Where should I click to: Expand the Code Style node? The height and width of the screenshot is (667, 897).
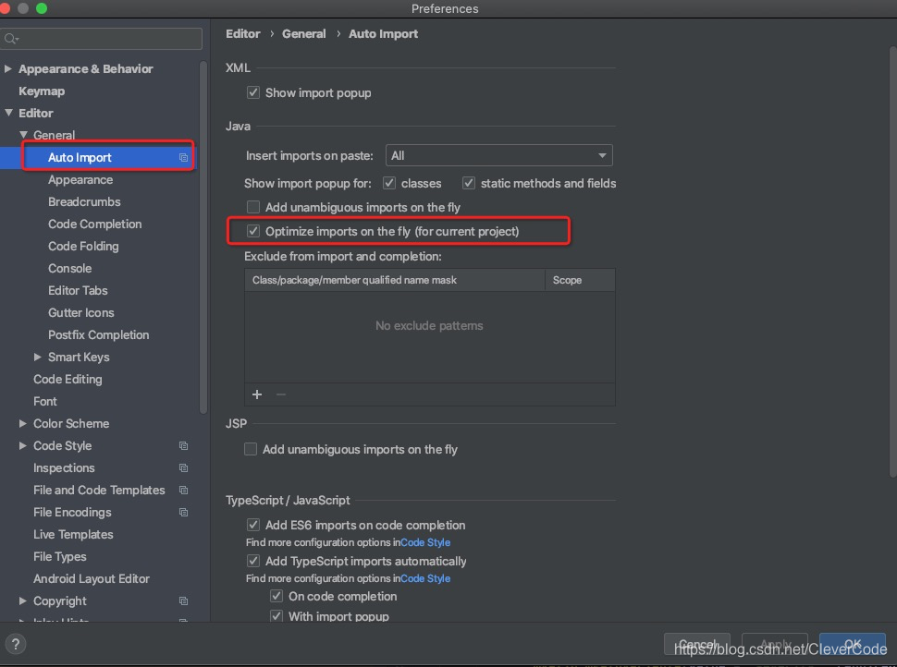coord(23,446)
